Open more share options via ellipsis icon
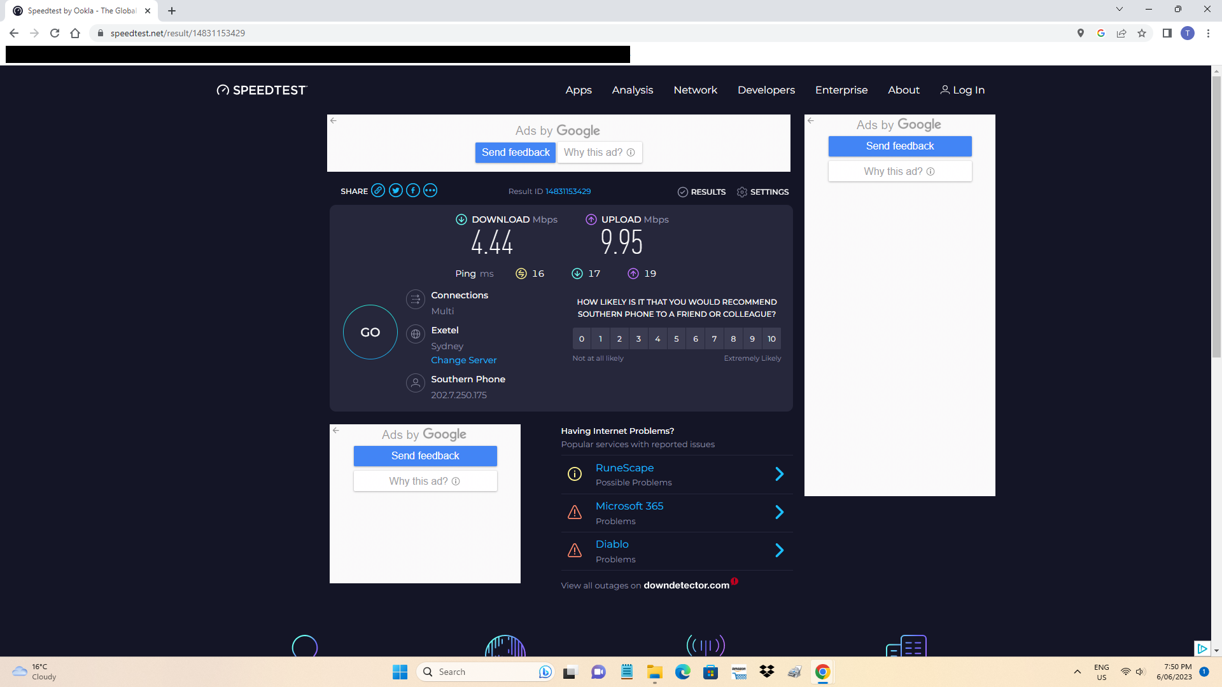1222x687 pixels. click(430, 190)
